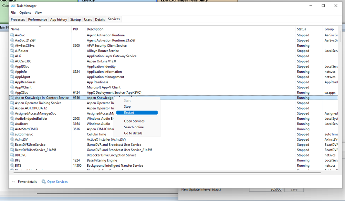Click the service icon for AssignedAccessManagerSvc
Viewport: 345px width, 201px height.
point(12,113)
